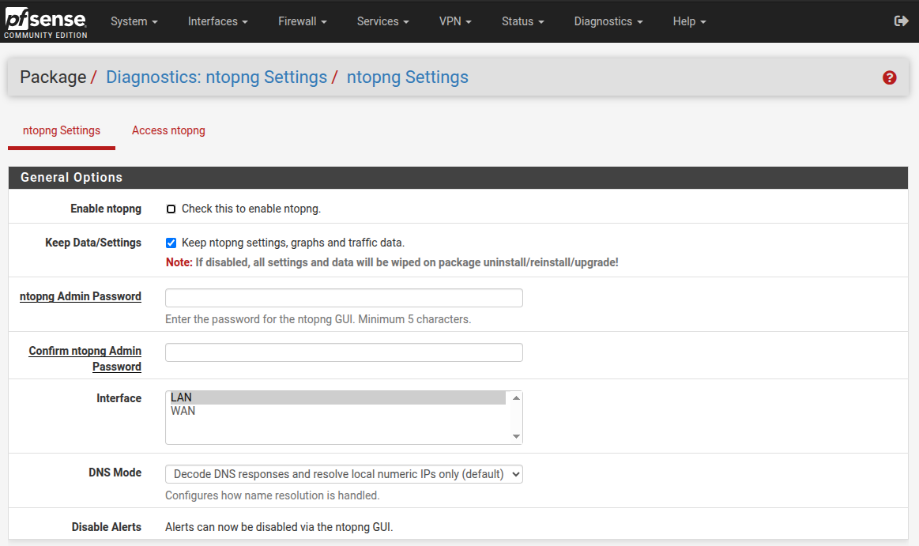This screenshot has width=919, height=546.
Task: Open the red help question mark icon
Action: [889, 77]
